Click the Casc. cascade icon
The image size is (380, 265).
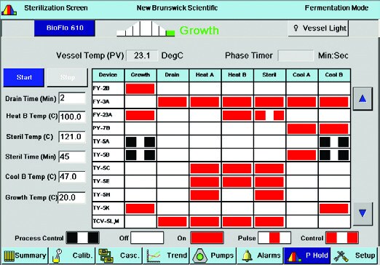click(106, 256)
